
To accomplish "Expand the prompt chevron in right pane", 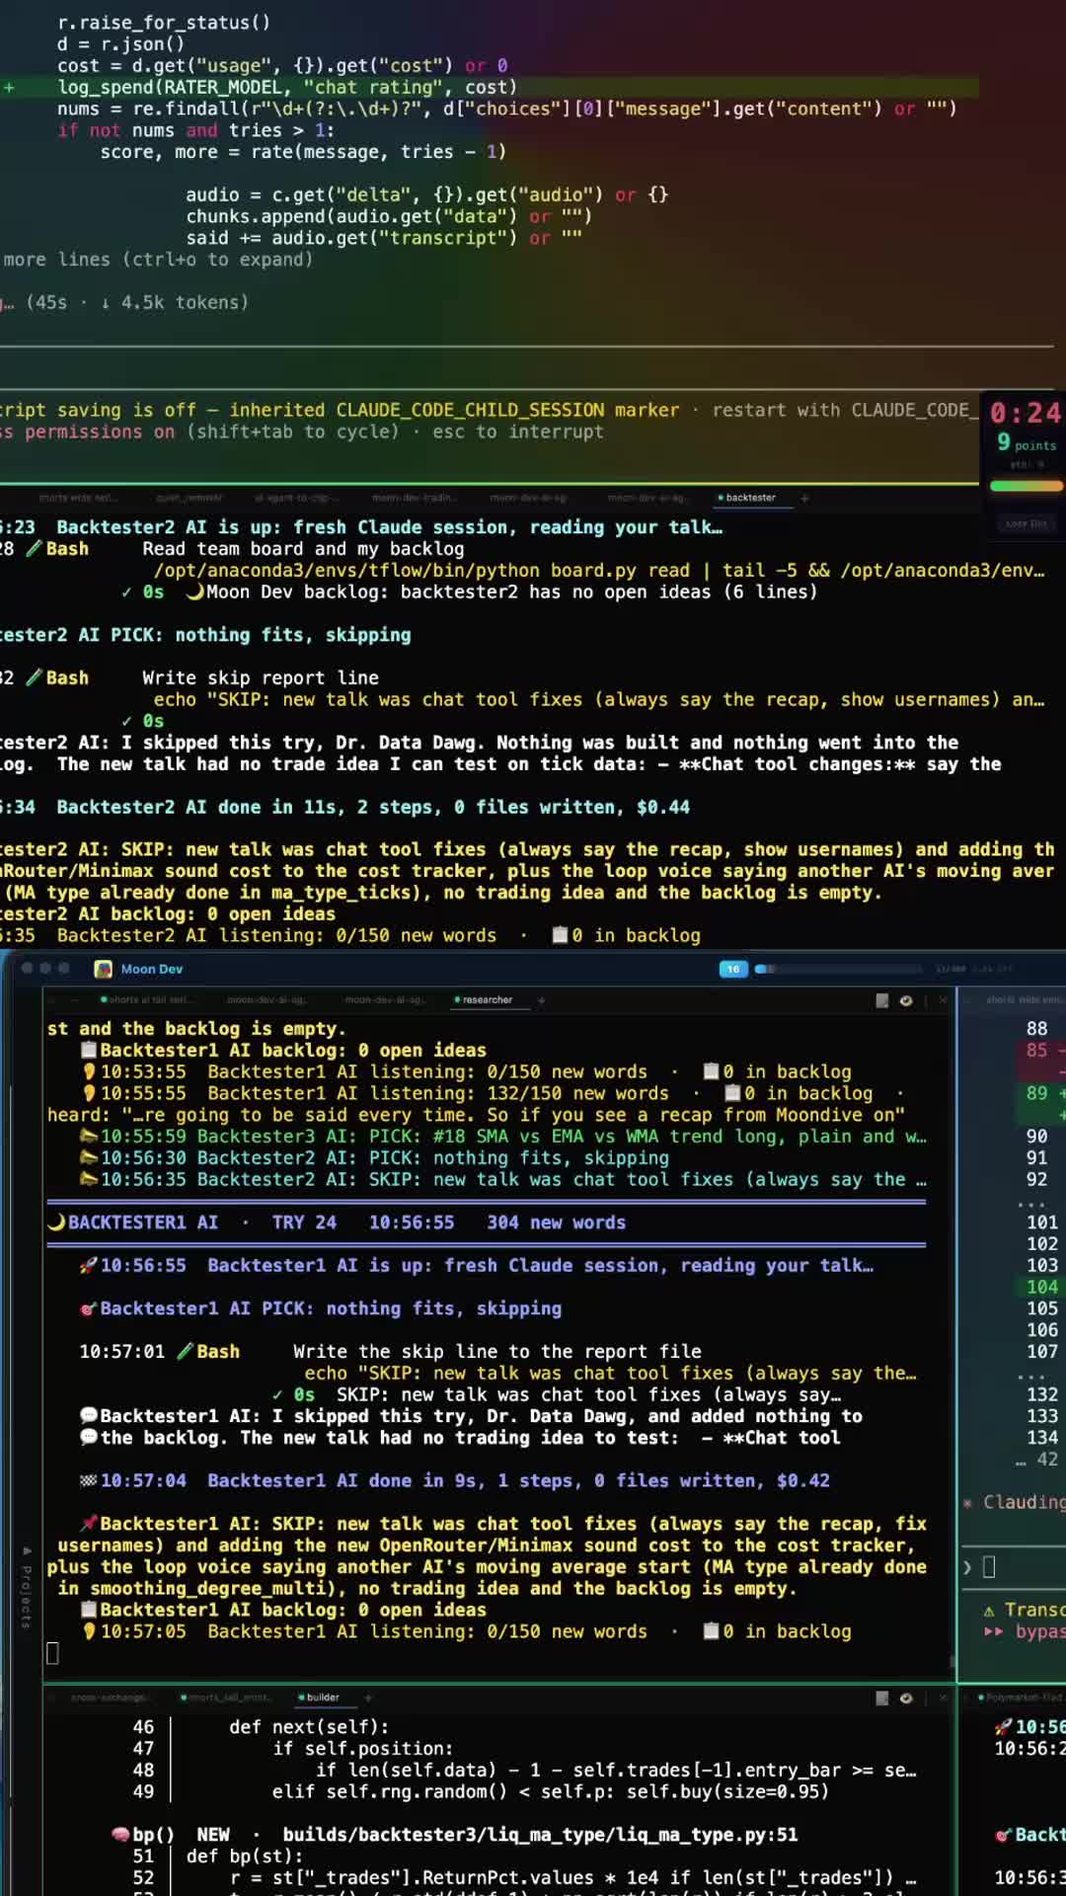I will click(967, 1567).
